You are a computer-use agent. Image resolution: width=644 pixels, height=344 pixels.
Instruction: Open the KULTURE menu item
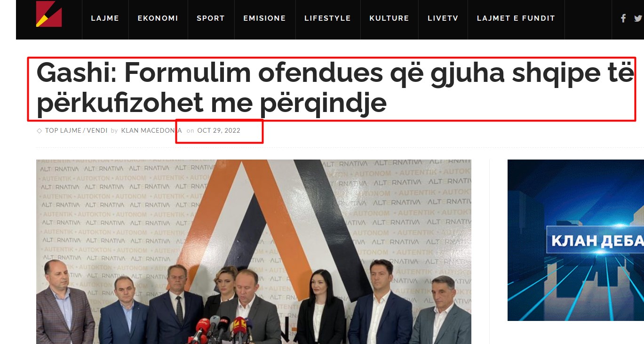point(389,18)
